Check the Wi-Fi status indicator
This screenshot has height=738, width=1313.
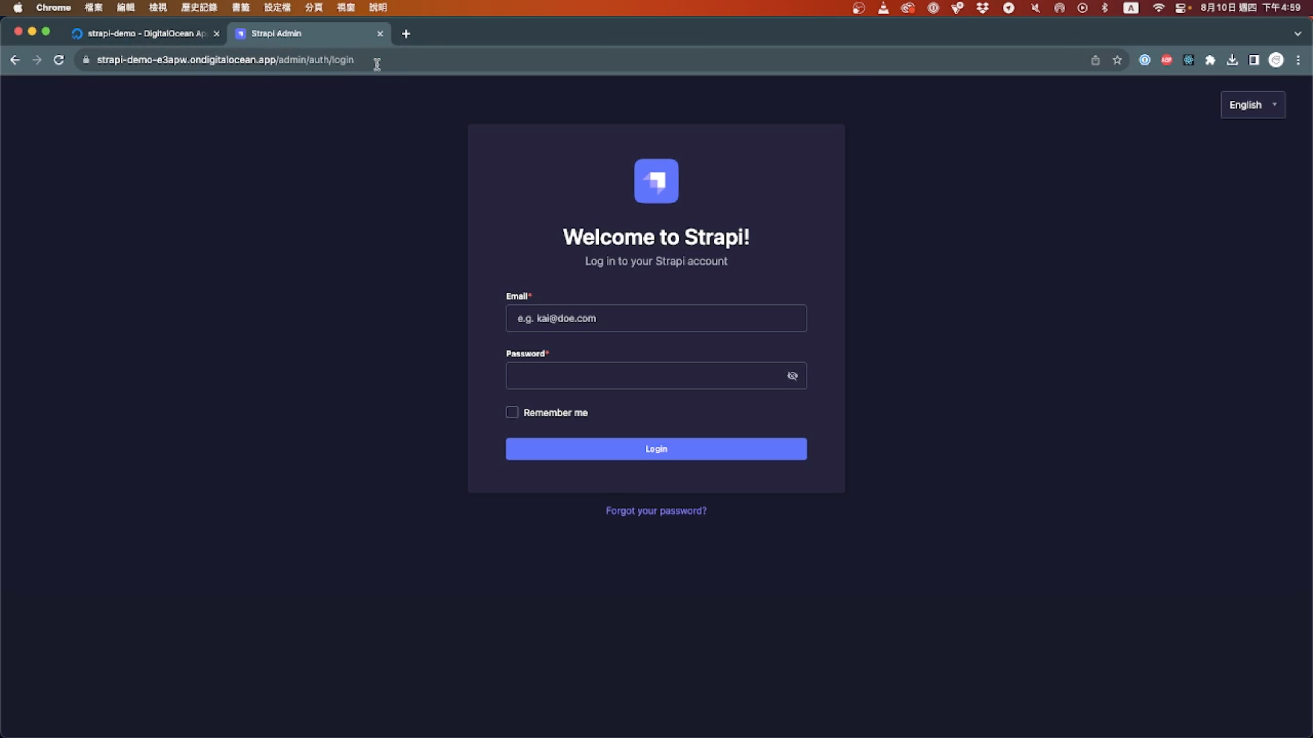click(x=1158, y=8)
